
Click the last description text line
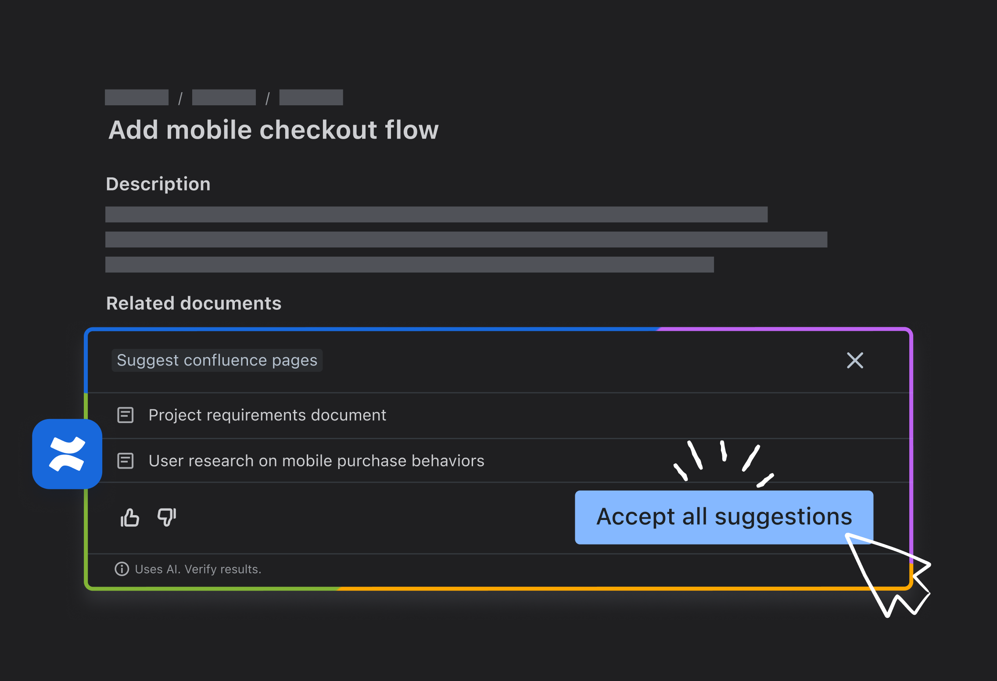click(x=409, y=265)
